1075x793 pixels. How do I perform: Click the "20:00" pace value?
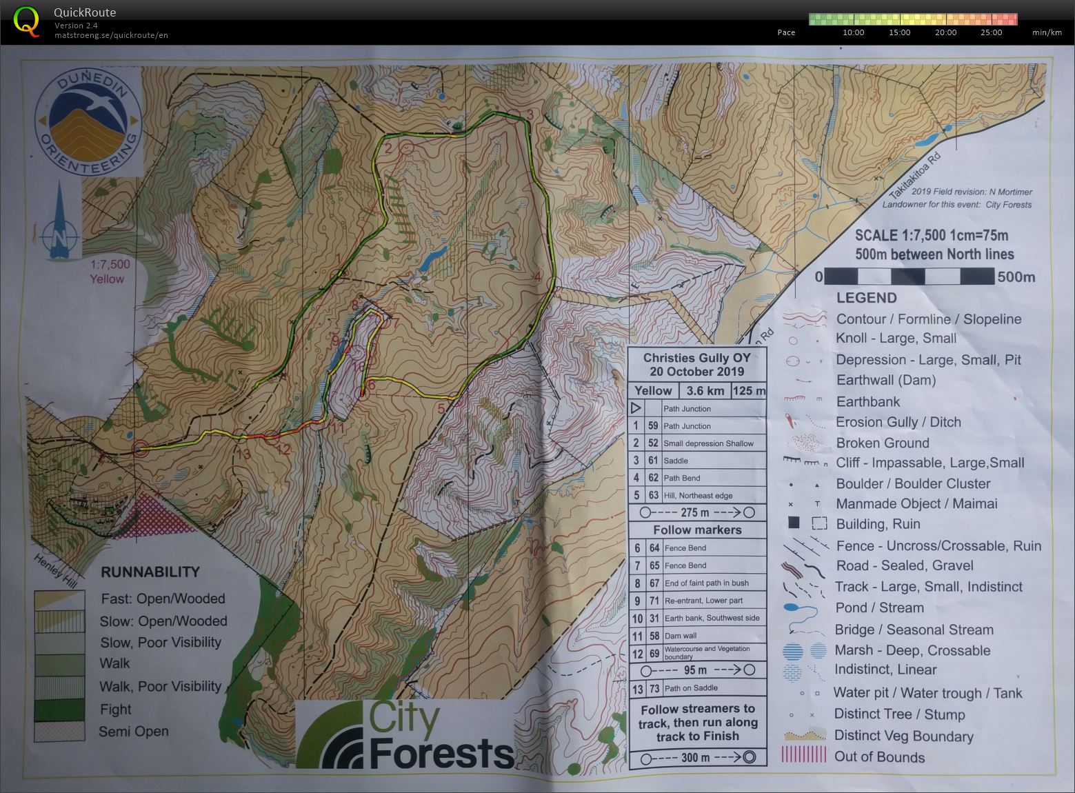(x=945, y=32)
